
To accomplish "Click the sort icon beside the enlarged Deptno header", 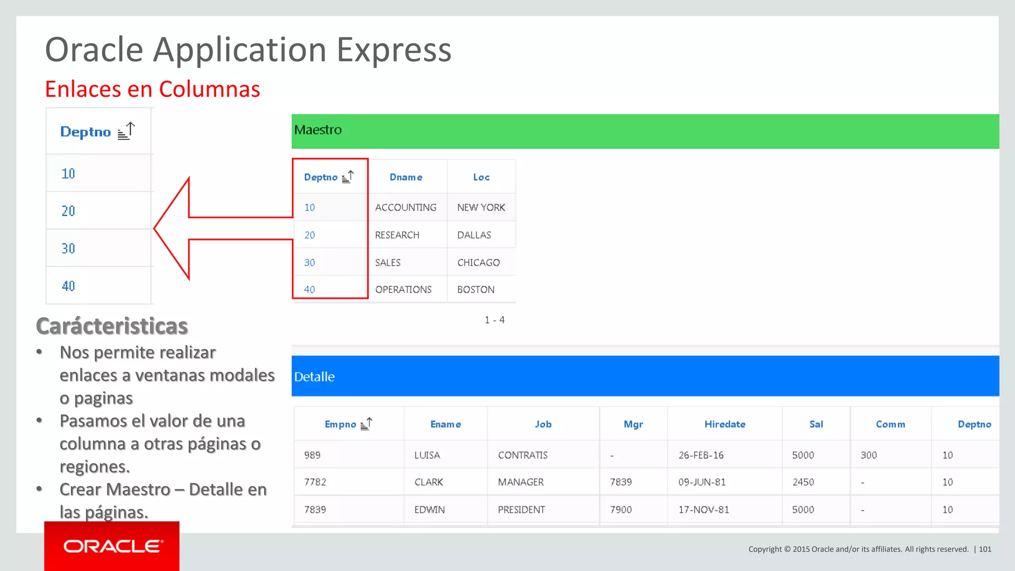I will [126, 131].
